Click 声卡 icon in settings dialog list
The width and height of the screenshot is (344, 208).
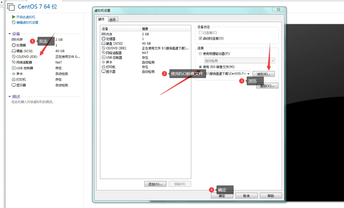point(104,62)
